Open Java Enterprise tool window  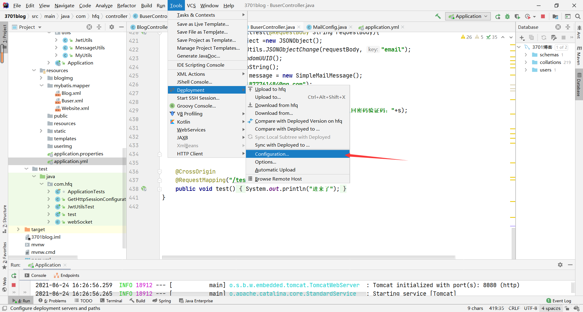point(196,301)
